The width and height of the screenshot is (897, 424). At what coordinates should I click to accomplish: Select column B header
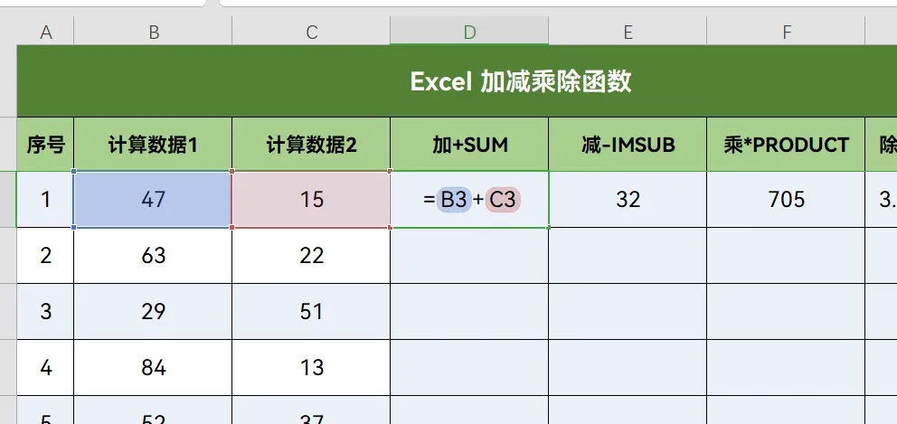click(x=153, y=32)
